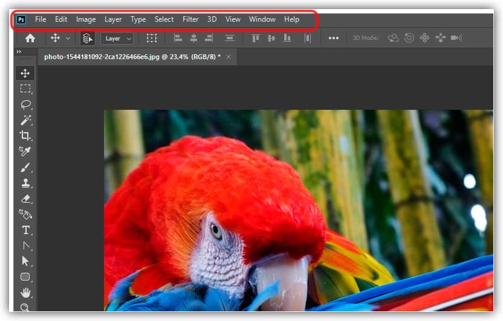The height and width of the screenshot is (321, 503).
Task: Align right edges in options bar
Action: (x=209, y=38)
